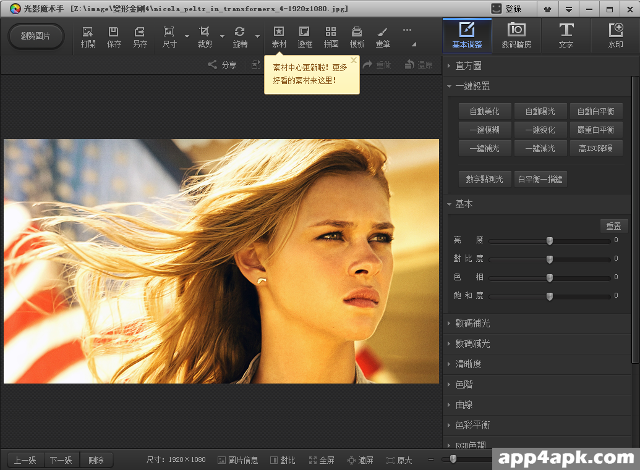Apply 高ISO降噪 noise reduction
Image resolution: width=640 pixels, height=470 pixels.
coord(596,148)
